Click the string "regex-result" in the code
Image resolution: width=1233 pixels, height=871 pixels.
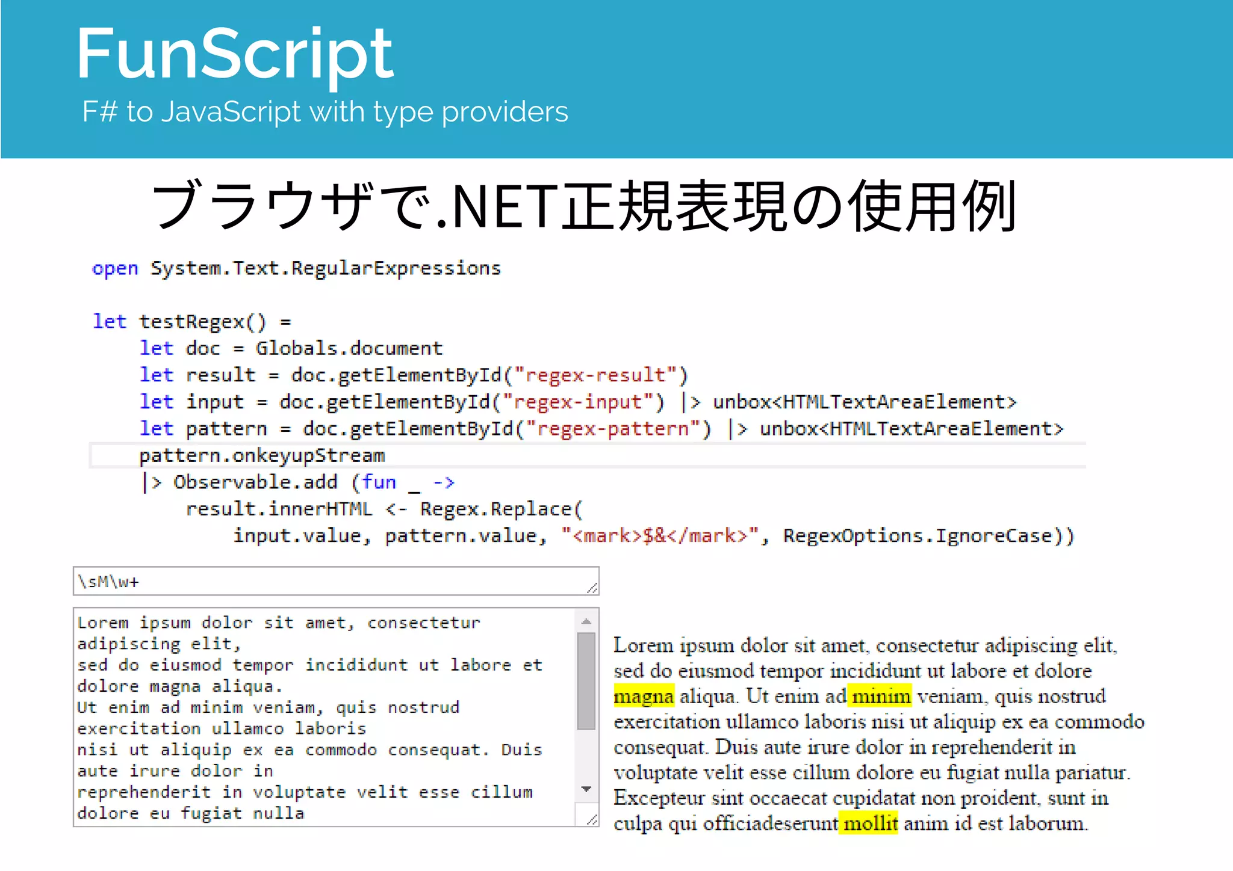tap(595, 375)
